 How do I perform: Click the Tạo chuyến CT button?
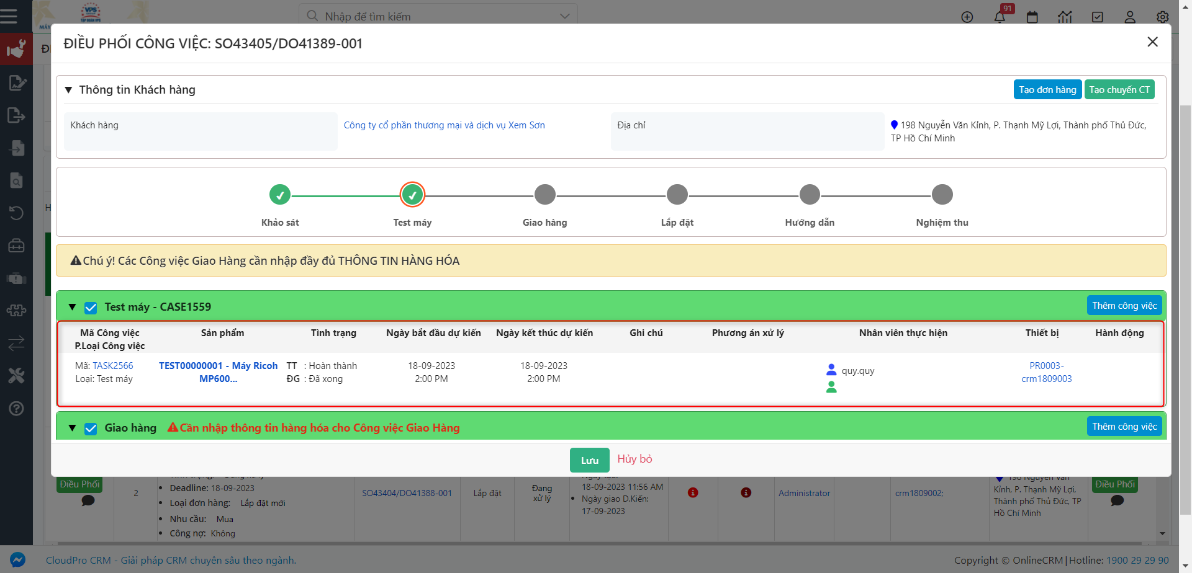coord(1119,89)
